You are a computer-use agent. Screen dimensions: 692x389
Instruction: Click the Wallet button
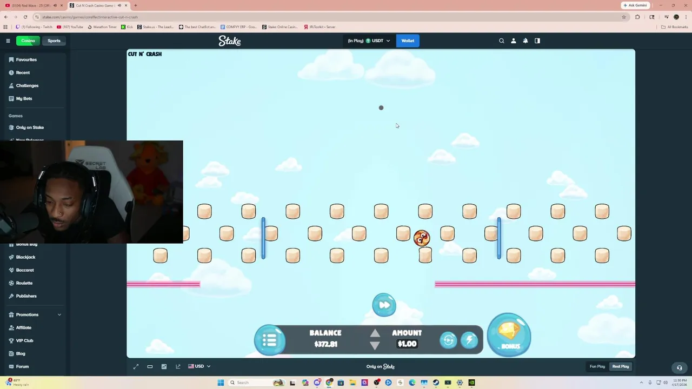pos(408,41)
